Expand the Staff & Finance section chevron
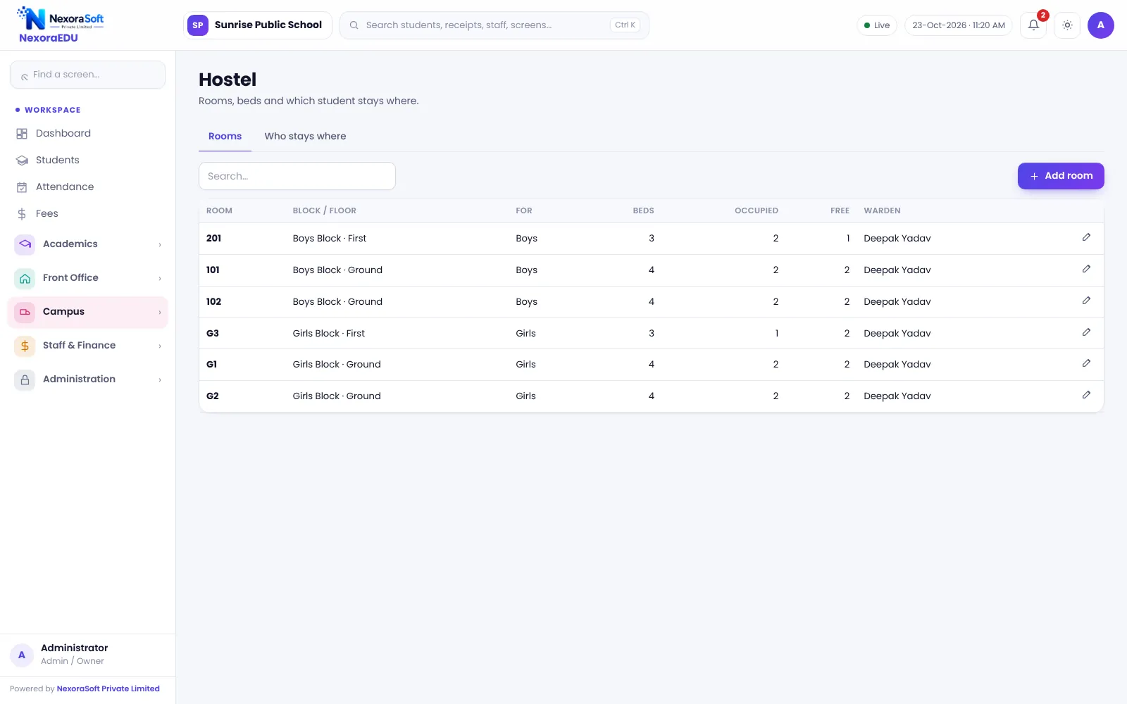Screen dimensions: 1127x704 click(160, 346)
